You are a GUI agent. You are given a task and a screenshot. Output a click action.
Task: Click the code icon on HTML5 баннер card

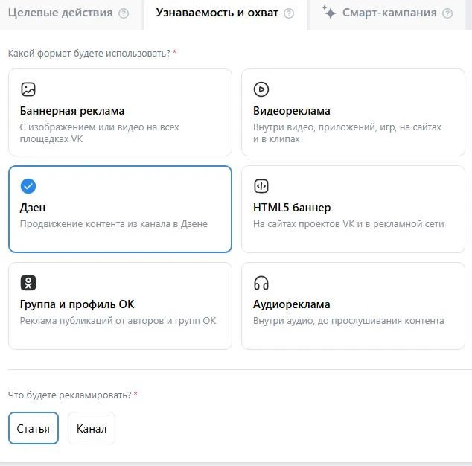tap(261, 186)
